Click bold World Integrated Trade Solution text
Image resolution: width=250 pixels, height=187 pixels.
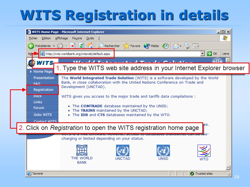coord(102,78)
